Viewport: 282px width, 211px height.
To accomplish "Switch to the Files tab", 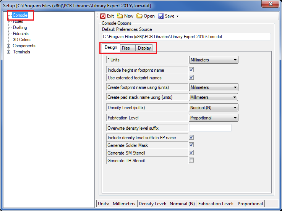I will 126,48.
